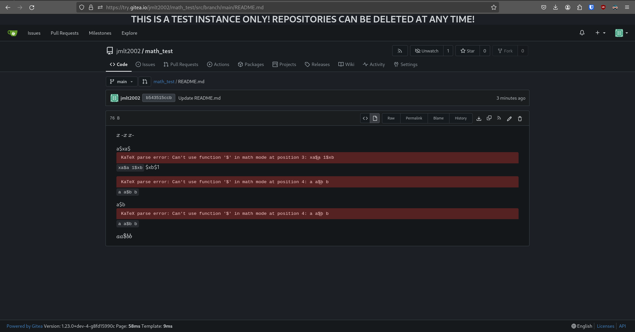Switch to the Wiki tab
The image size is (635, 332).
pos(346,64)
